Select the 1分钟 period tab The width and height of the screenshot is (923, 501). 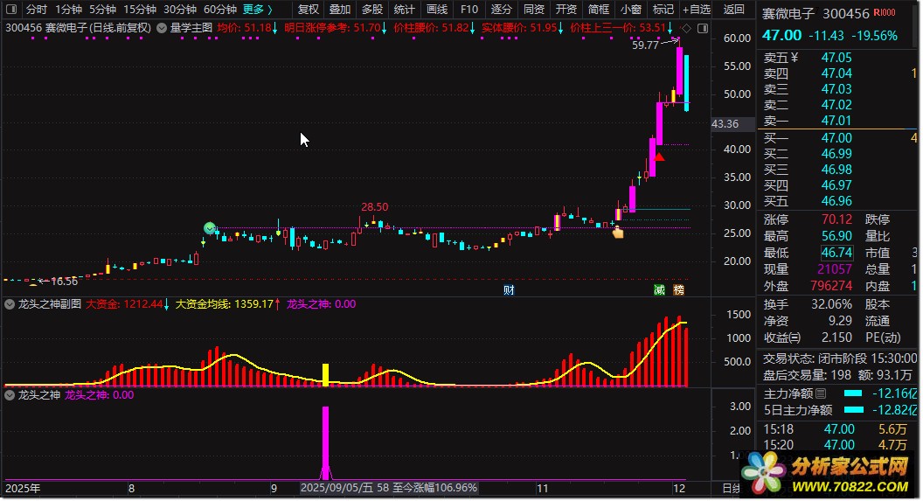tap(68, 10)
